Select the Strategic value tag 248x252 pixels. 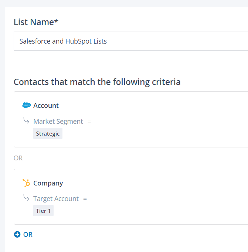tap(48, 133)
